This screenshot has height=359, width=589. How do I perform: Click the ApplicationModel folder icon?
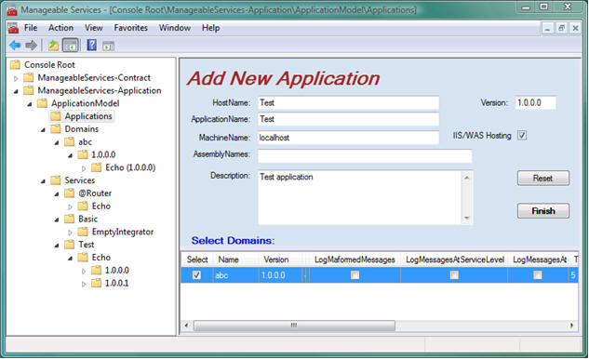pos(43,103)
